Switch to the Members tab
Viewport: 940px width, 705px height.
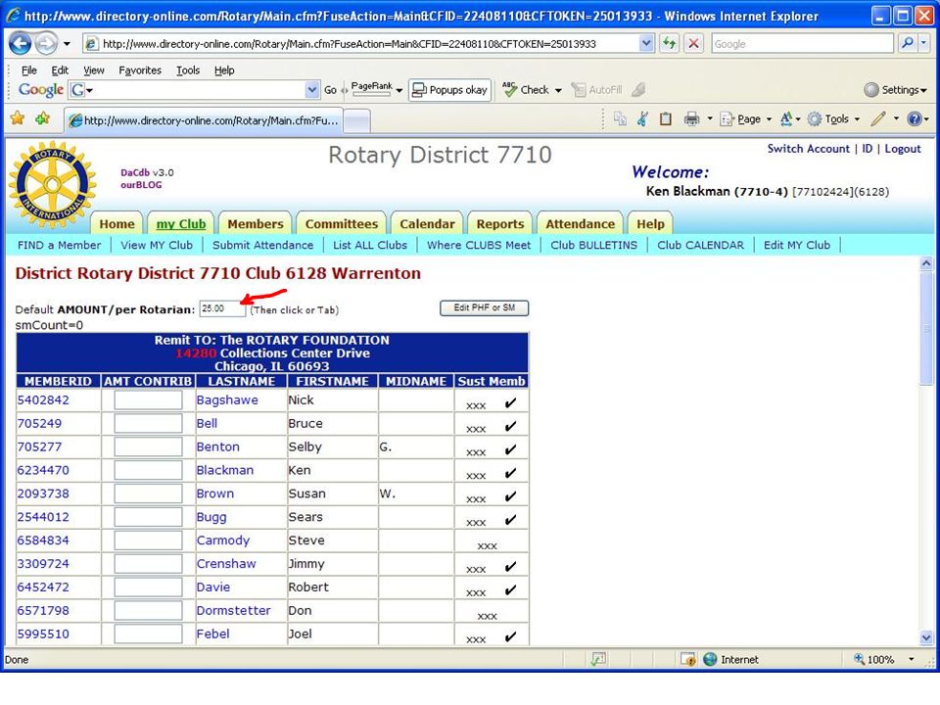click(256, 223)
